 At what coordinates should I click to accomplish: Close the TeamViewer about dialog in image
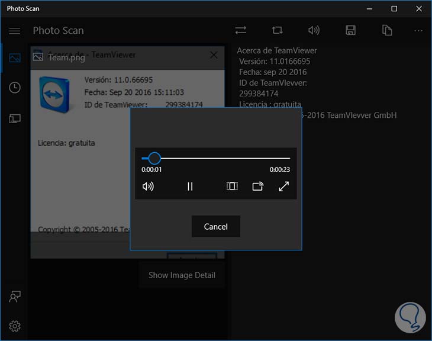coord(214,55)
